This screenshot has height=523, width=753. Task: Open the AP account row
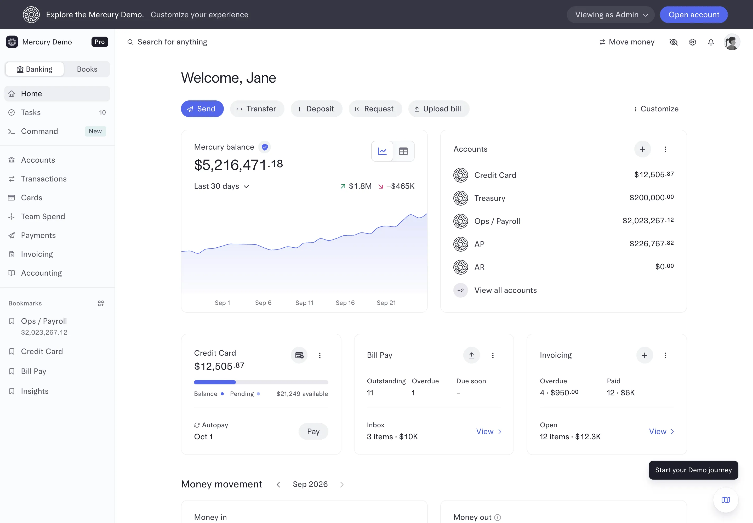563,244
